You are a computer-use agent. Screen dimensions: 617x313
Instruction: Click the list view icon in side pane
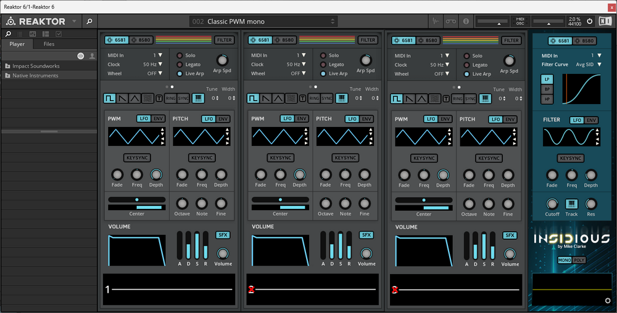tap(20, 34)
